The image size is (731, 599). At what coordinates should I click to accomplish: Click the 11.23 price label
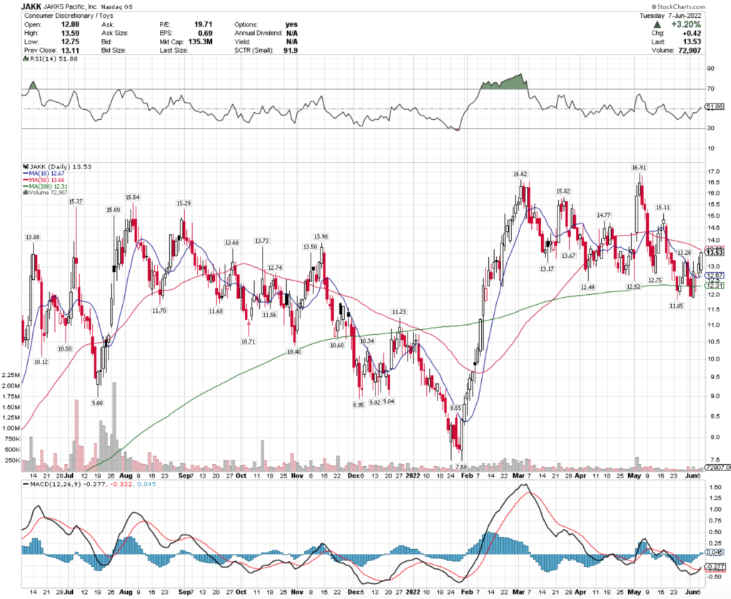[x=399, y=312]
